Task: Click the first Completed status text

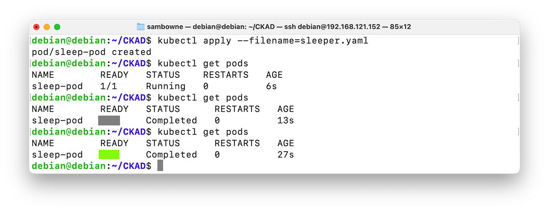Action: (171, 120)
